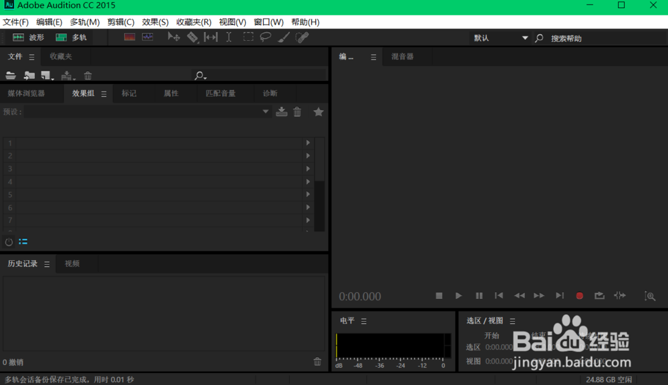
Task: Expand effect slot 1 arrow
Action: [x=307, y=143]
